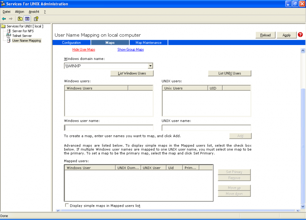Select Services for UNIX root folder
306x220 pixels.
[24, 26]
